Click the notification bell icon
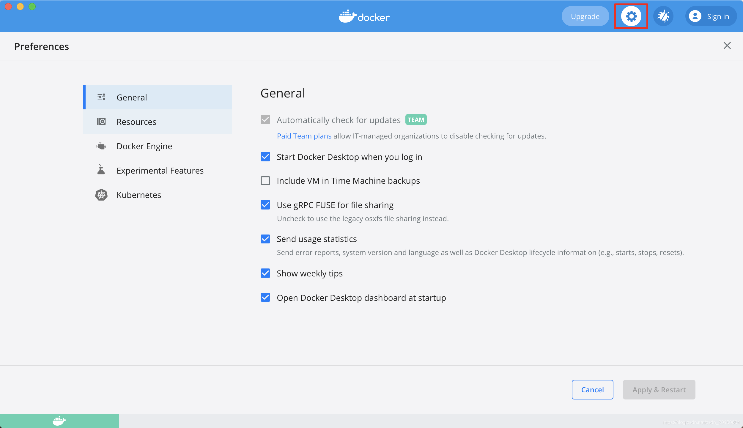743x428 pixels. 663,16
